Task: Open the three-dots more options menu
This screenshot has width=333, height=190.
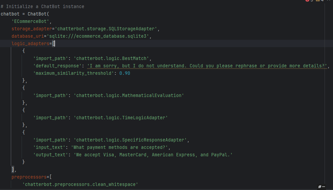Action: pos(324,187)
